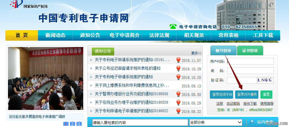
Task: Click the 用户代码 input field
Action: 250,61
